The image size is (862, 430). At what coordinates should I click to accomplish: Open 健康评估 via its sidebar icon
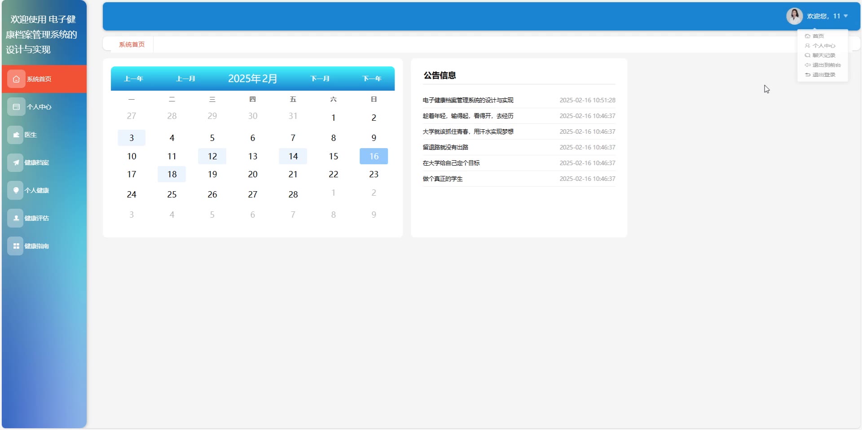pos(16,218)
